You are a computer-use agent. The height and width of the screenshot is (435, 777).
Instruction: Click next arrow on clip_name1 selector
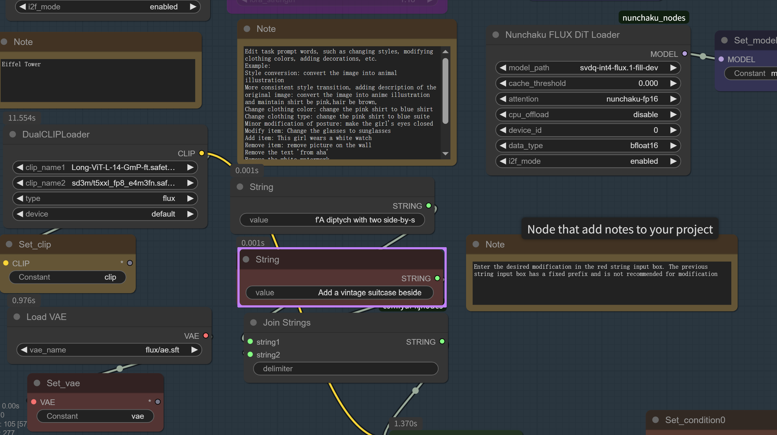coord(190,167)
